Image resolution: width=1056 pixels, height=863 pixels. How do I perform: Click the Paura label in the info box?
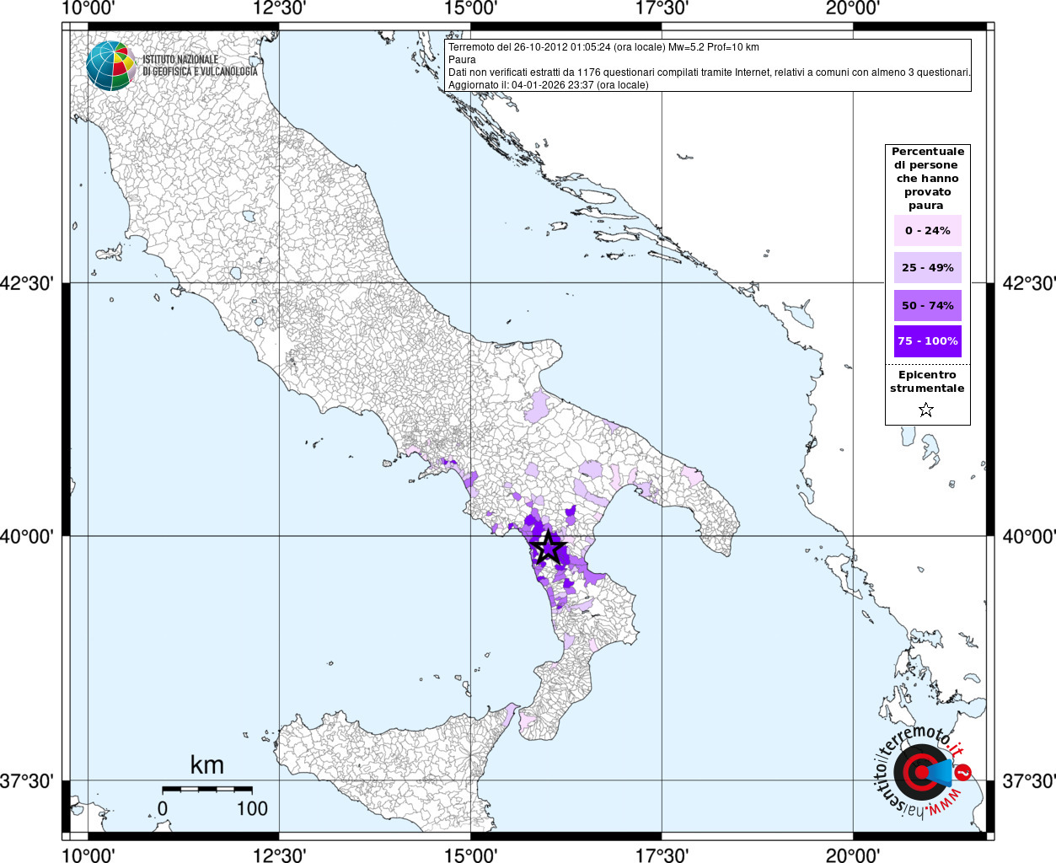click(x=462, y=60)
